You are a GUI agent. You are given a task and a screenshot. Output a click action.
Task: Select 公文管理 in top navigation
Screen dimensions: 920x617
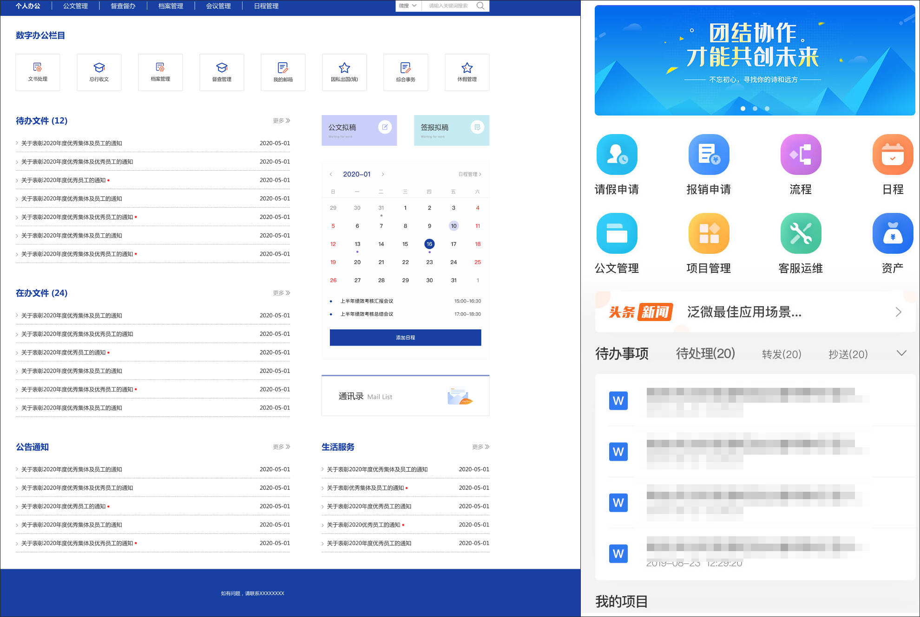point(76,6)
